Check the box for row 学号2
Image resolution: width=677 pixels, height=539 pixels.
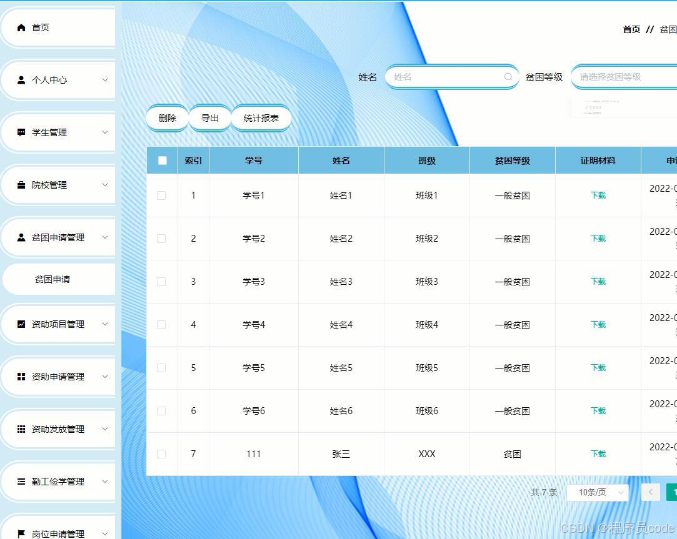(161, 239)
